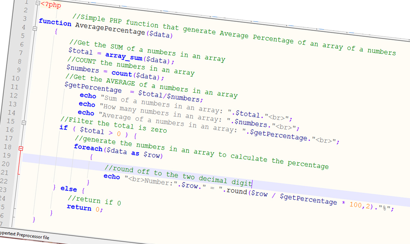
Task: Collapse the fold marker next to line 15
Action: 24,123
